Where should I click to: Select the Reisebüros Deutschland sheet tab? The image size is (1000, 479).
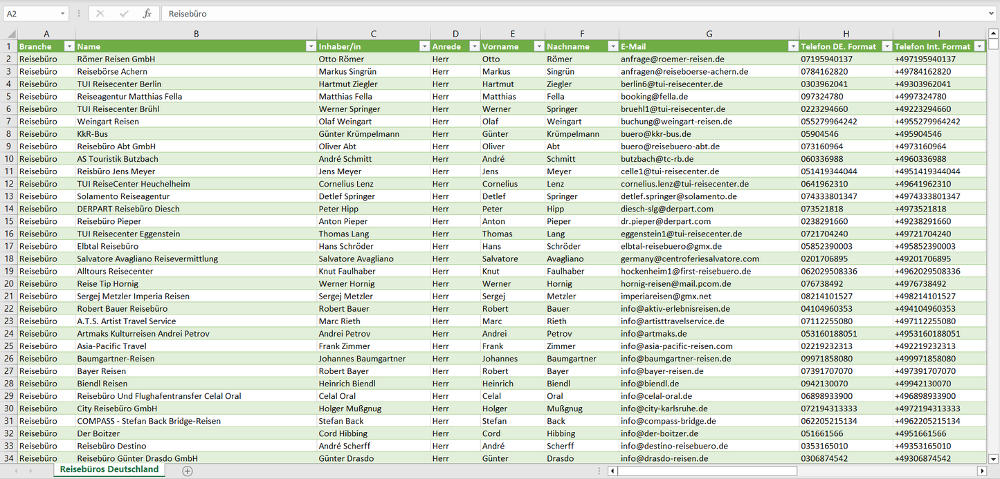pyautogui.click(x=109, y=469)
